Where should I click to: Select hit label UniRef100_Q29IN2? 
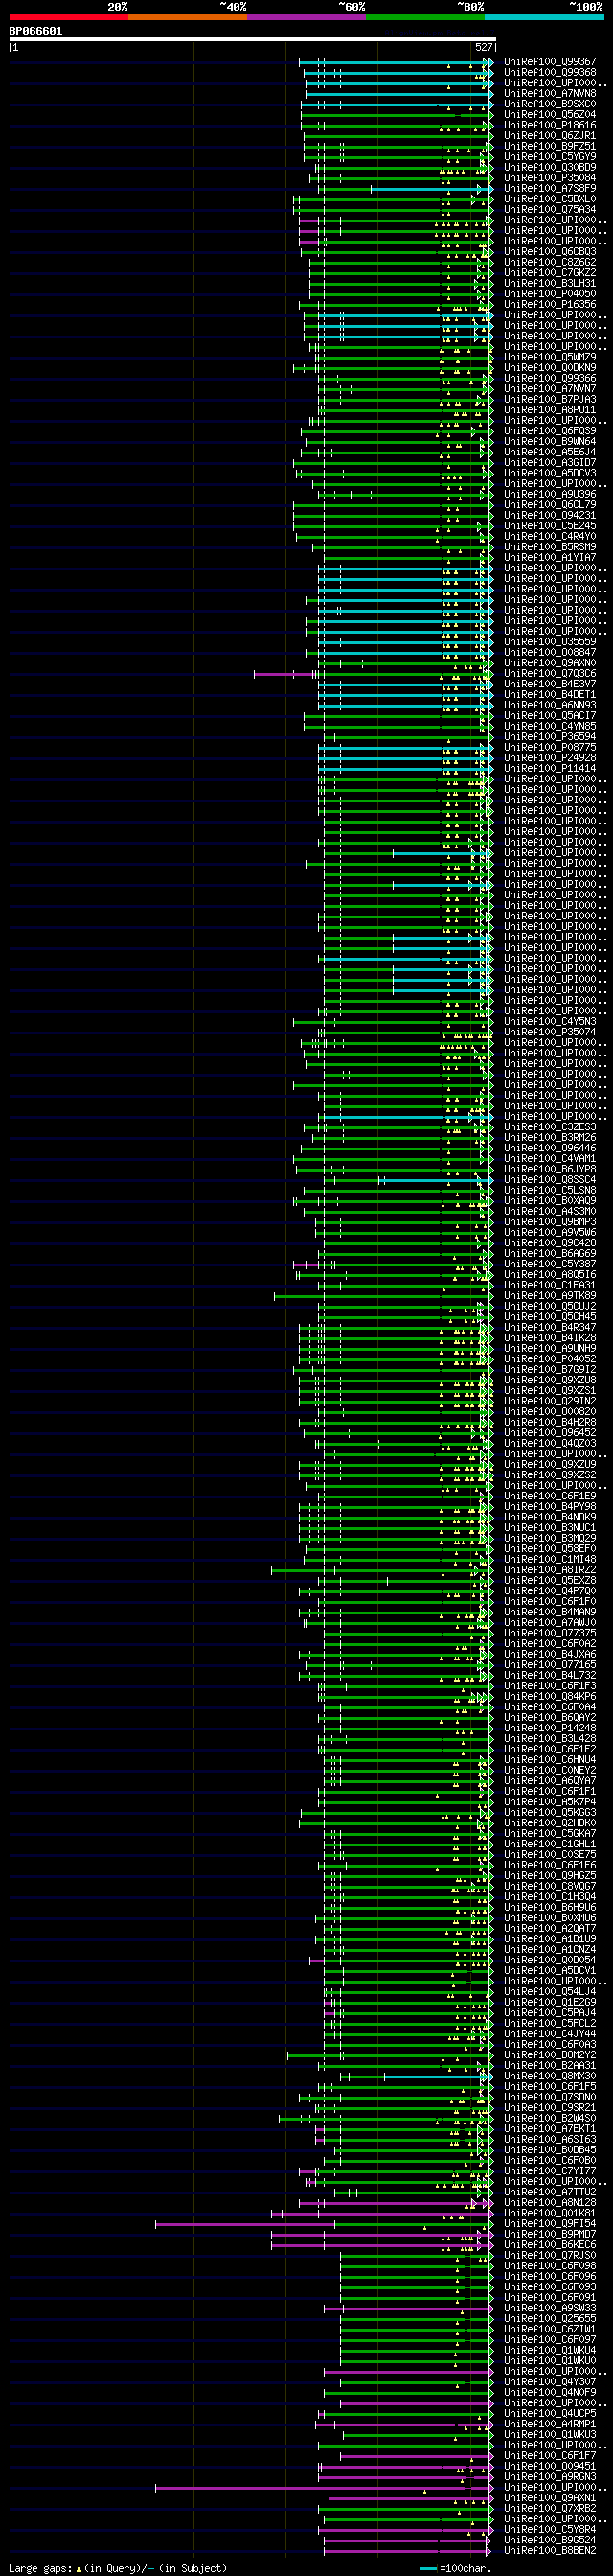550,1401
